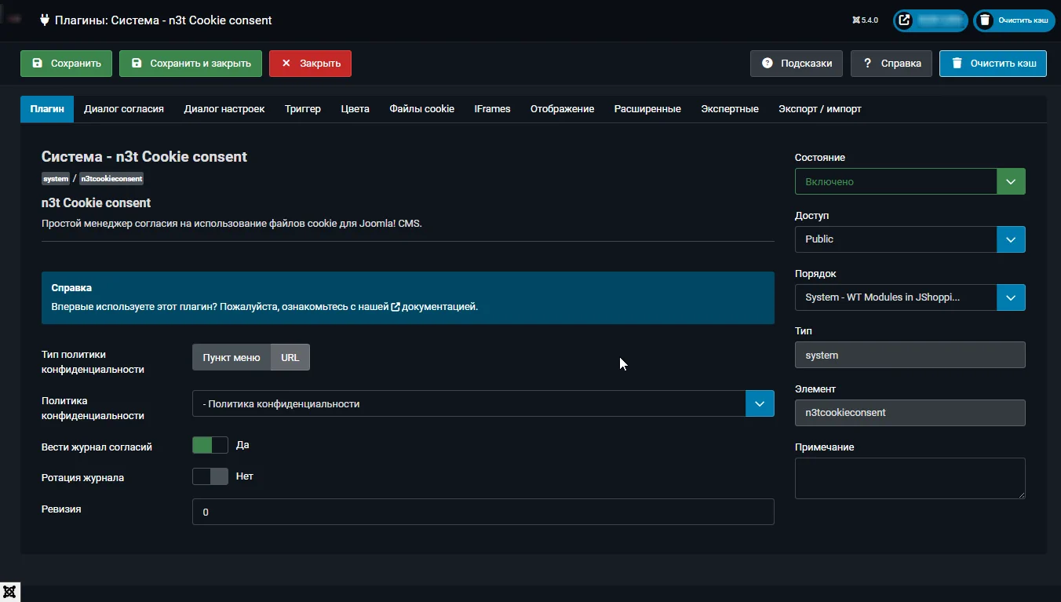The height and width of the screenshot is (602, 1061).
Task: Click the green Сохранить button
Action: [66, 64]
